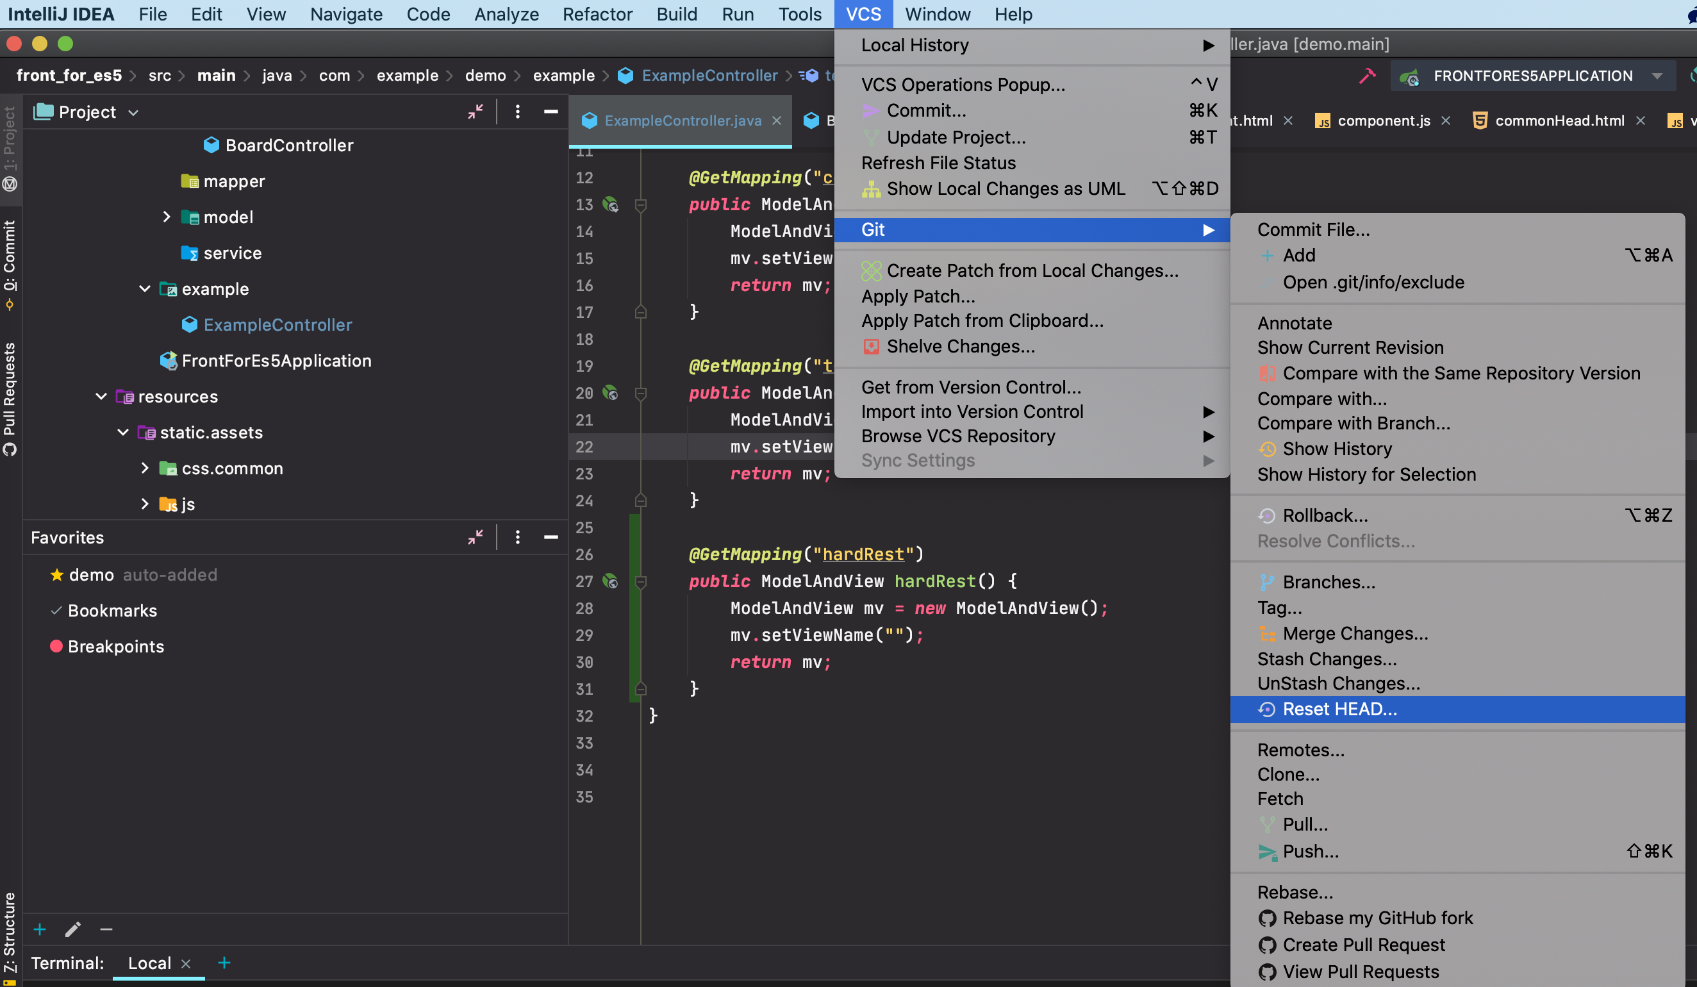Click remove minus icon in Favorites toolbar
The image size is (1697, 987).
click(x=106, y=930)
